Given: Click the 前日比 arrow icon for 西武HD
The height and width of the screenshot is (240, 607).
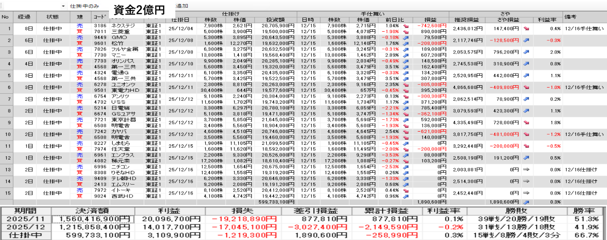Looking at the screenshot, I should 406,196.
